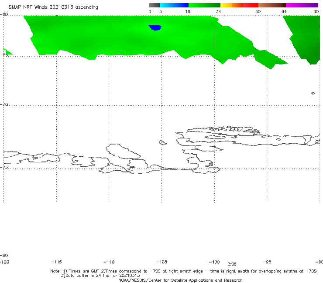Select the green segment of the wind scale
The width and height of the screenshot is (323, 283).
tap(204, 5)
